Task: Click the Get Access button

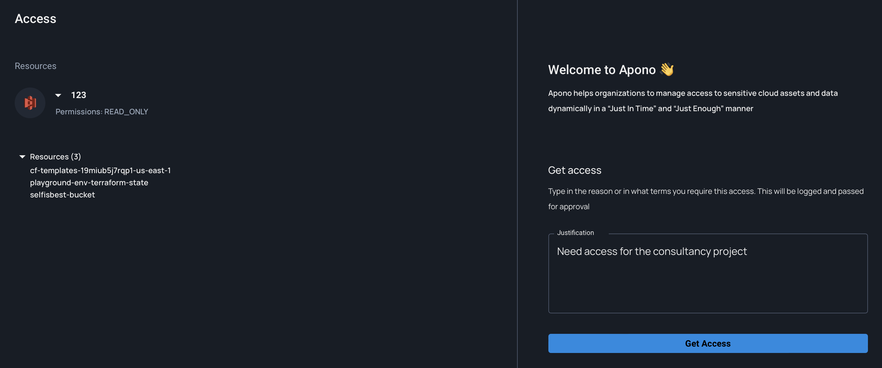Action: pyautogui.click(x=708, y=343)
